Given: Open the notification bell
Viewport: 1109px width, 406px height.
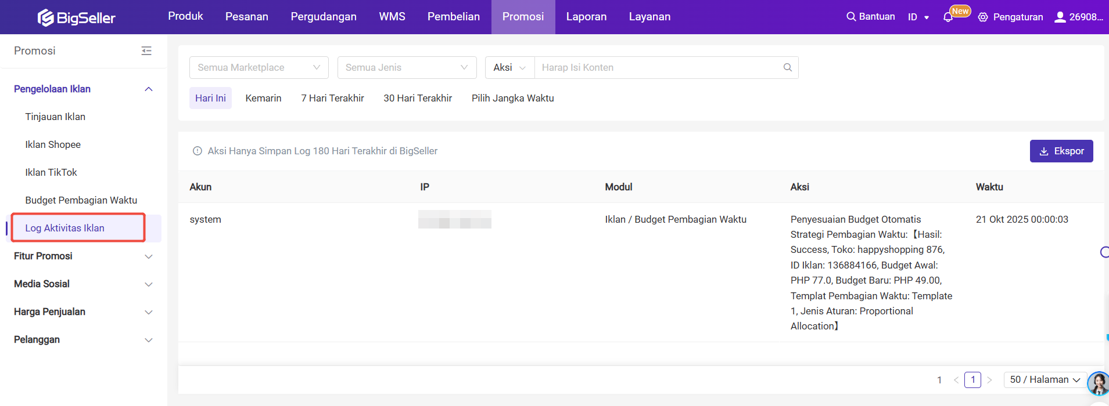Looking at the screenshot, I should (948, 17).
